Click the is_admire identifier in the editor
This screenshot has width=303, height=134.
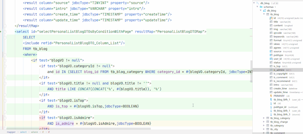[x=65, y=123]
